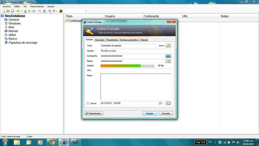Click the Add entry key icon in toolbar
The image size is (259, 146).
point(18,11)
